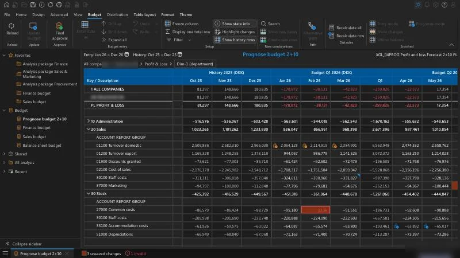The image size is (460, 258).
Task: Click the Recalculate all icon
Action: click(x=332, y=28)
